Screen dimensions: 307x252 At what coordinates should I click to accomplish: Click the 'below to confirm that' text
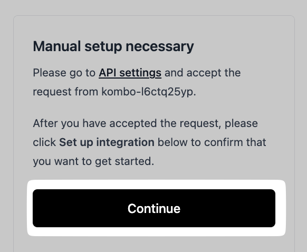pos(212,142)
